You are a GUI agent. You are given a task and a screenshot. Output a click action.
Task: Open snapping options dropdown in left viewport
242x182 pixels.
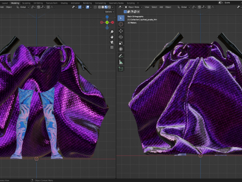pyautogui.click(x=42, y=7)
